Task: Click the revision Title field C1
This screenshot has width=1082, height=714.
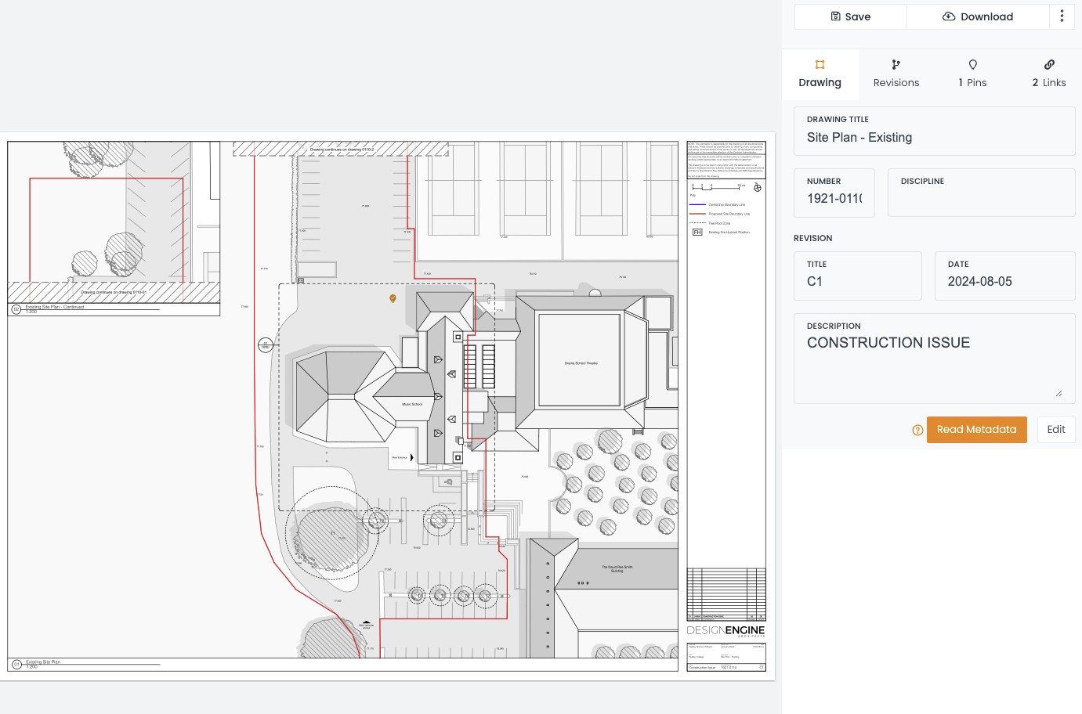Action: tap(857, 276)
